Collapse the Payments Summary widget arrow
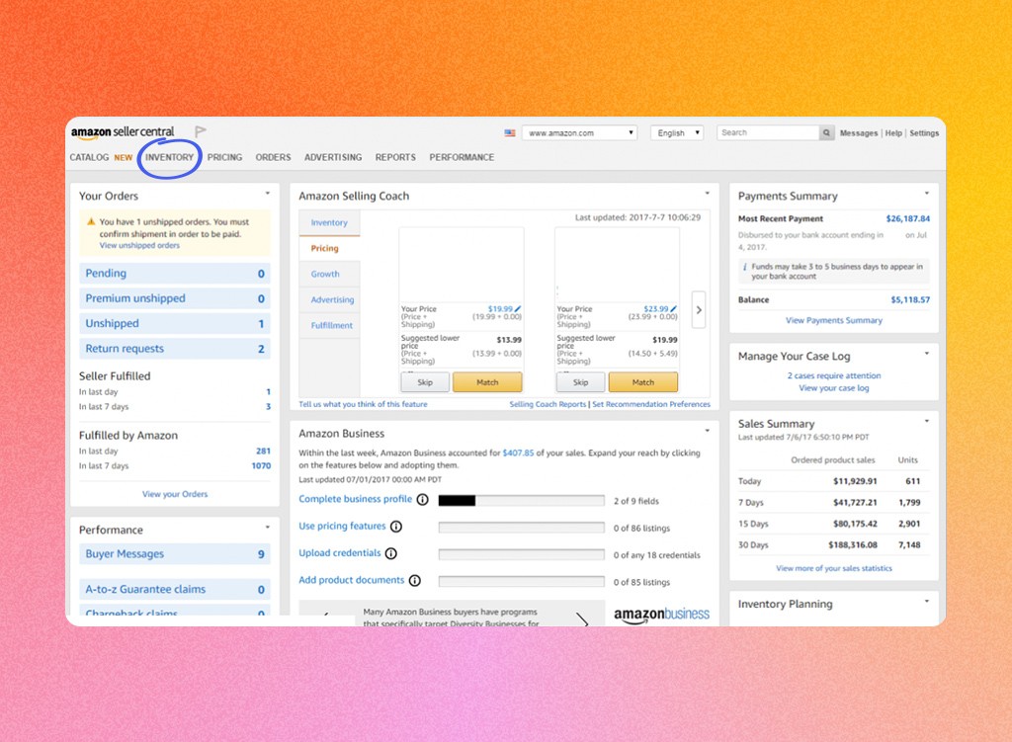Viewport: 1012px width, 742px height. click(x=927, y=194)
